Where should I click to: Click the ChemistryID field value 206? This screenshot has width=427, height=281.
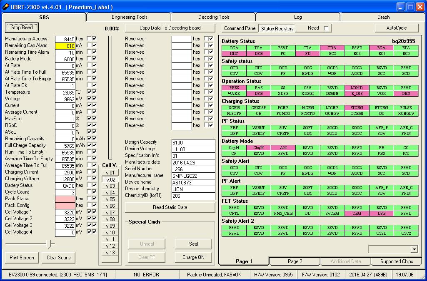coord(193,196)
